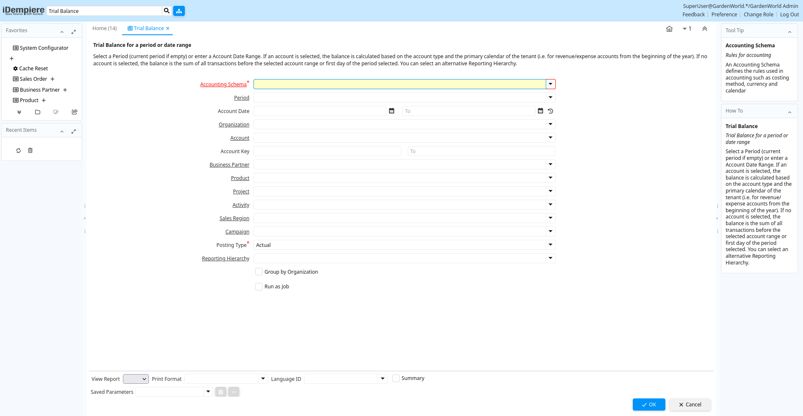Click the Account Key input field

327,152
